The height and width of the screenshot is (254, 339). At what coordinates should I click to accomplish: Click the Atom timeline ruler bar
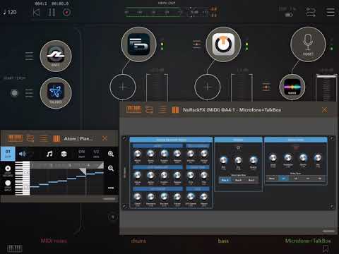tap(66, 165)
